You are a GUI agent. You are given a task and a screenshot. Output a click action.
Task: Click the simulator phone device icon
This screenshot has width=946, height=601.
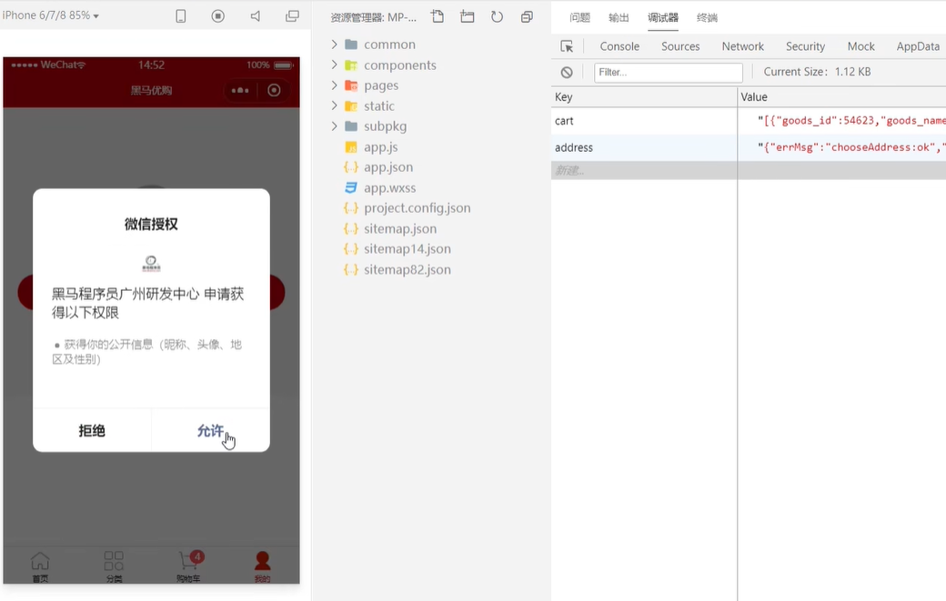pyautogui.click(x=180, y=16)
